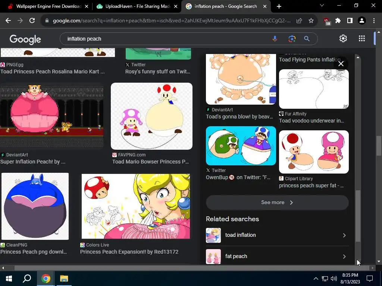Open the tab search chevron
382x286 pixels.
coord(322,5)
